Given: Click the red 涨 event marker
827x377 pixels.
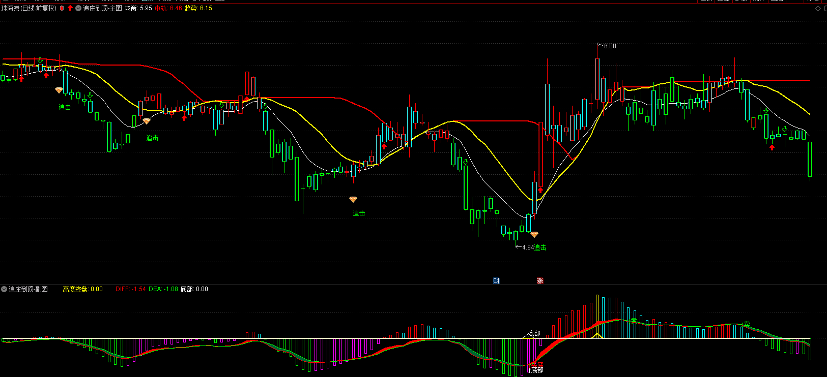Looking at the screenshot, I should click(x=540, y=280).
